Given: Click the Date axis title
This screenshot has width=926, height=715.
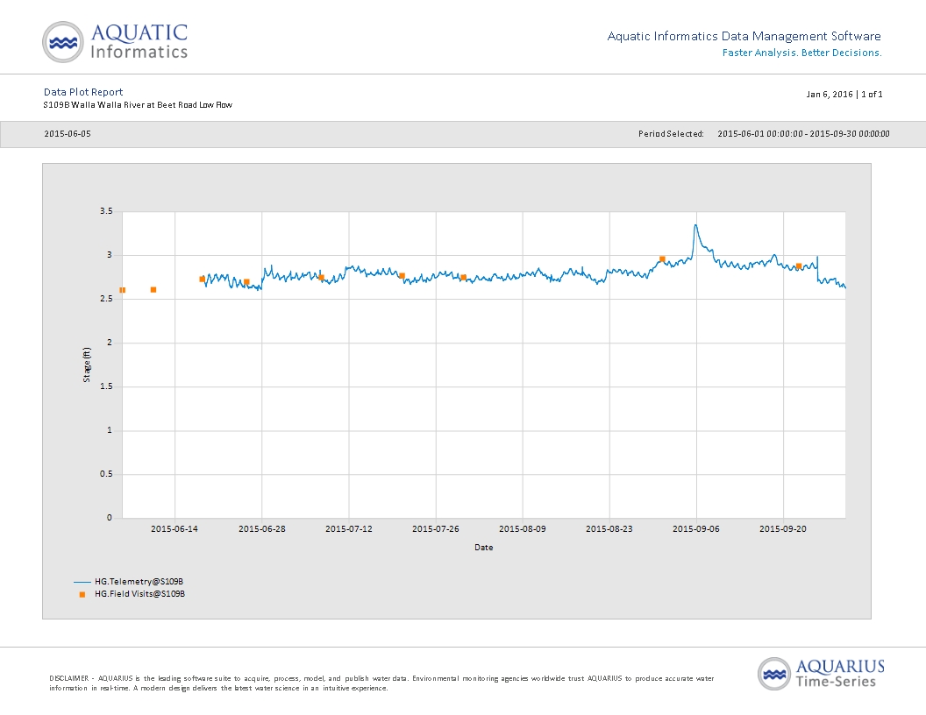Looking at the screenshot, I should [x=484, y=548].
